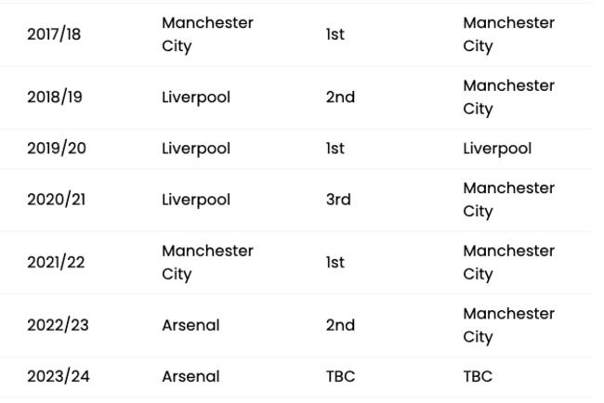Viewport: 604px width, 403px height.
Task: Click the 2022/23 season cell
Action: pyautogui.click(x=58, y=326)
